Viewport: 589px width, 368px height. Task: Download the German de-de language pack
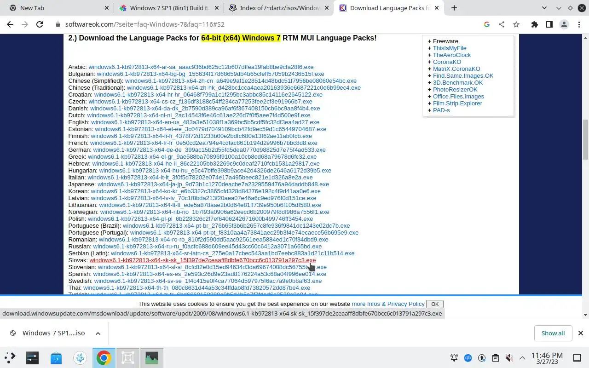point(209,150)
